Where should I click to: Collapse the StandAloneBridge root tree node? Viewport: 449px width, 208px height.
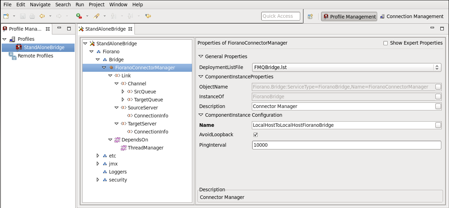point(85,44)
